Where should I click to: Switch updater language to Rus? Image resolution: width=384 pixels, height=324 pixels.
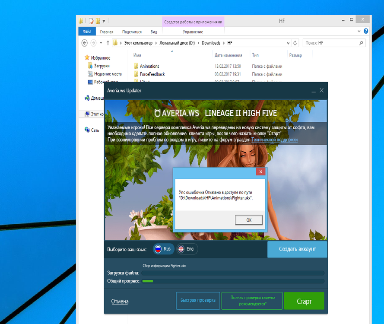pos(163,249)
